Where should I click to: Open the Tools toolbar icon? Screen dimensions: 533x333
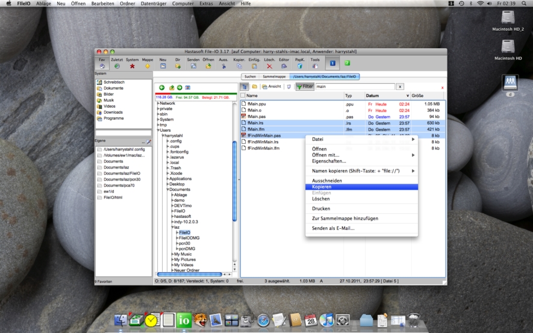coord(315,66)
